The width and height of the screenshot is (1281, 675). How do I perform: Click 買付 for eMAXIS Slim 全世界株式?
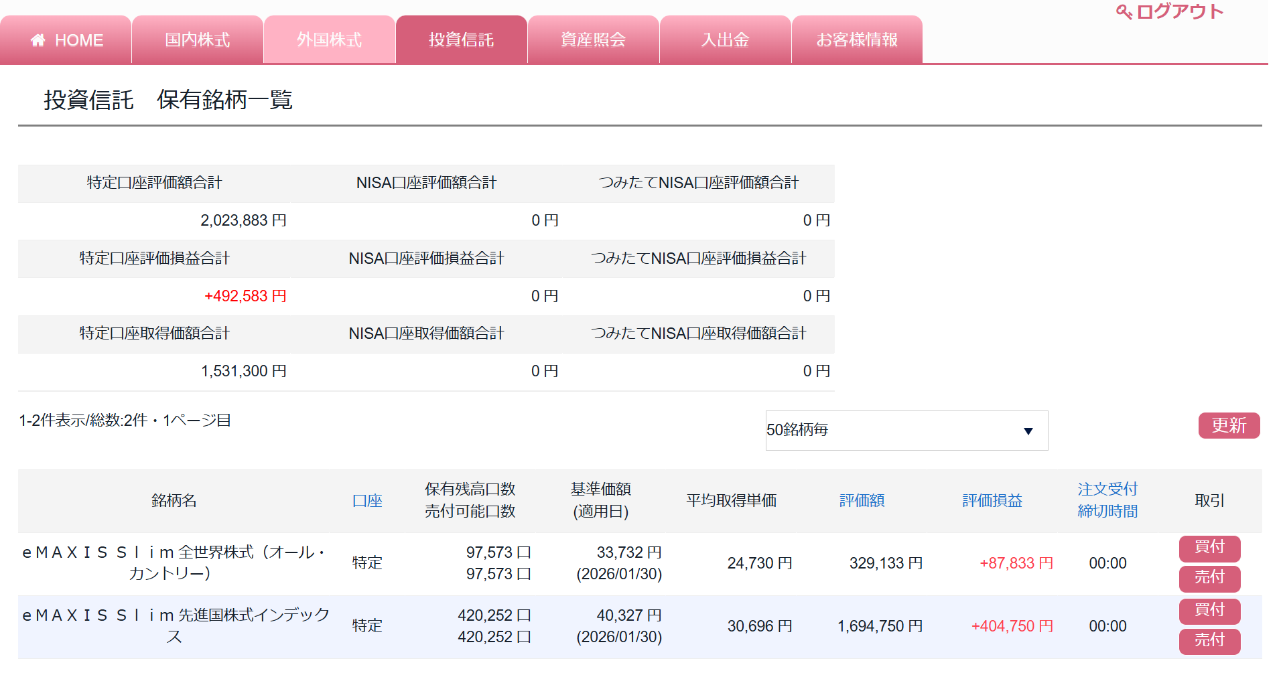click(x=1209, y=548)
